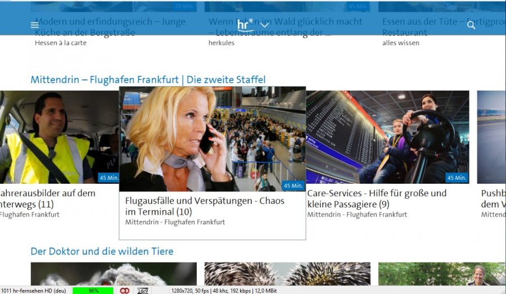506x294 pixels.
Task: Select the 'Flugausfälle und Verspätungen - Chaos im Terminal (10)' title
Action: pyautogui.click(x=205, y=206)
